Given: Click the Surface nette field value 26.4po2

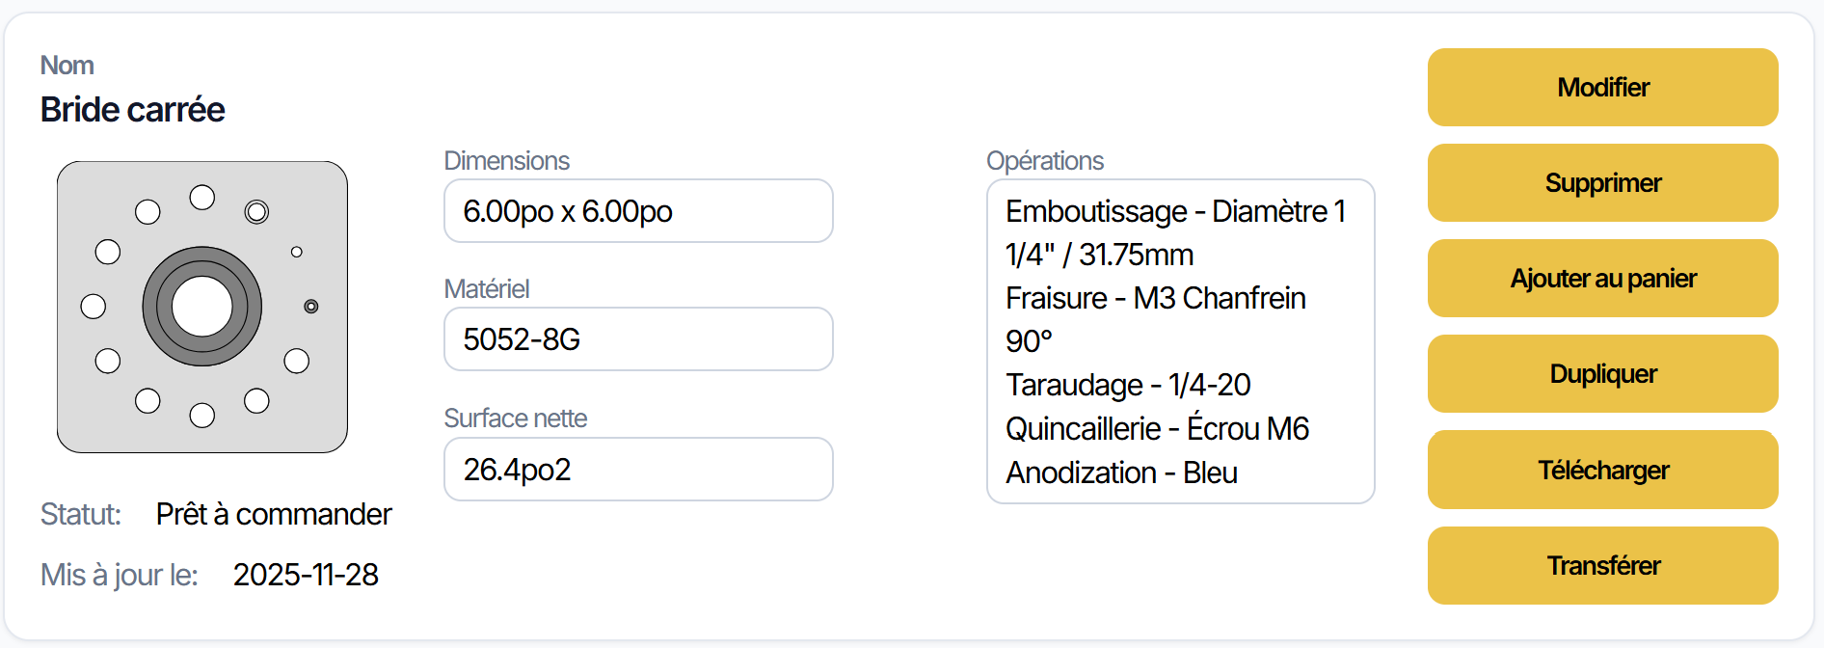Looking at the screenshot, I should click(637, 470).
